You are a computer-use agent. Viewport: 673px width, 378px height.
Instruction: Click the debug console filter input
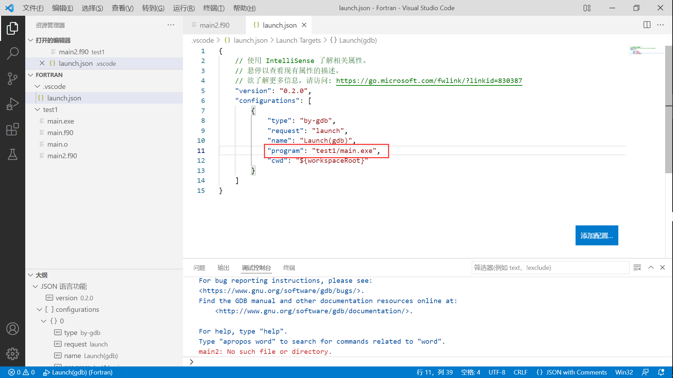coord(550,268)
